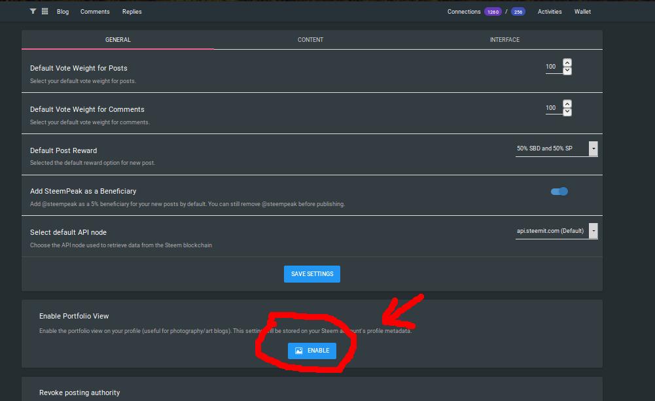Screen dimensions: 655x401
Task: Switch to the Interface settings tab
Action: (x=505, y=40)
